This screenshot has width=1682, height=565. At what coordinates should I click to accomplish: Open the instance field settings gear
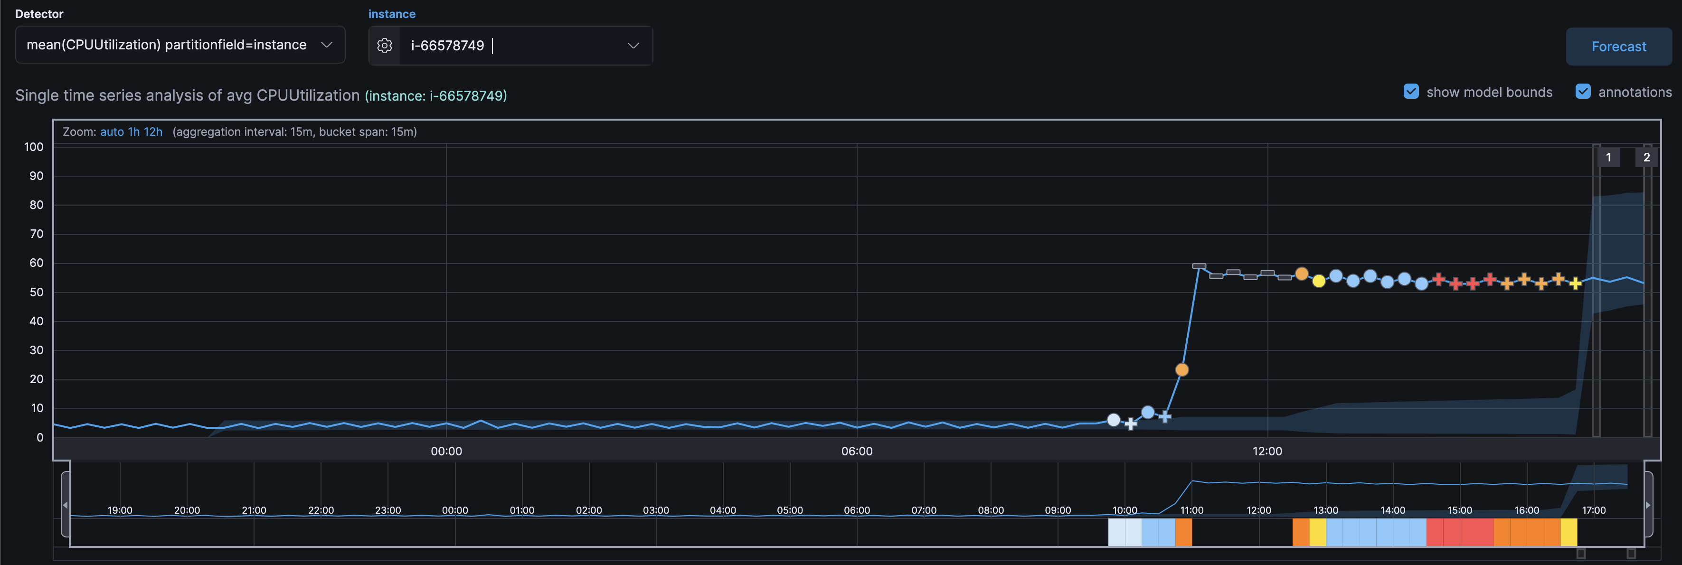click(x=385, y=46)
